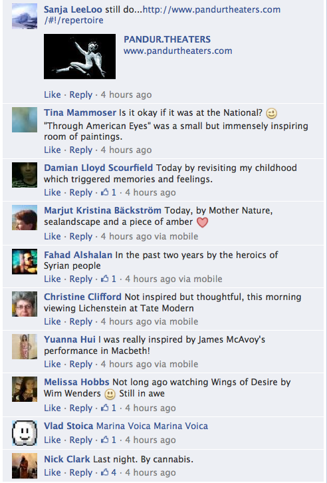
Task: Like Yuanna Hui's Macbeth comment
Action: 53,364
